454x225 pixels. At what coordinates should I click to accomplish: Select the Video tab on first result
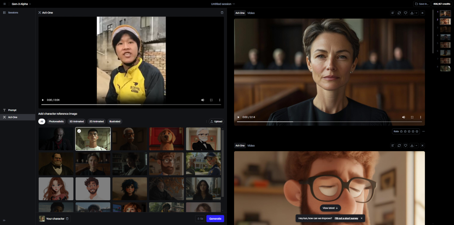pyautogui.click(x=251, y=13)
